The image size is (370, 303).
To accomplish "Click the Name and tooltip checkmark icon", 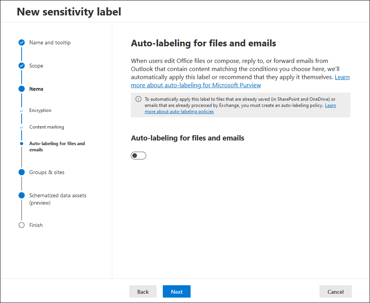I will [x=22, y=42].
